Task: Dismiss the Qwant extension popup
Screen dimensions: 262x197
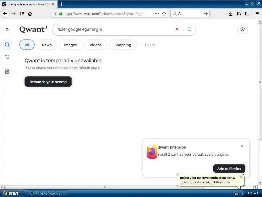Action: click(242, 146)
